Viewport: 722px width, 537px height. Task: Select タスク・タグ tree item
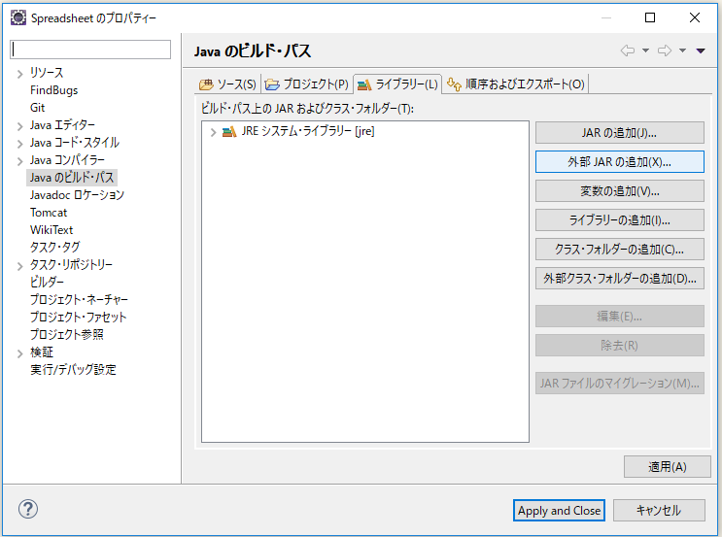(x=54, y=248)
